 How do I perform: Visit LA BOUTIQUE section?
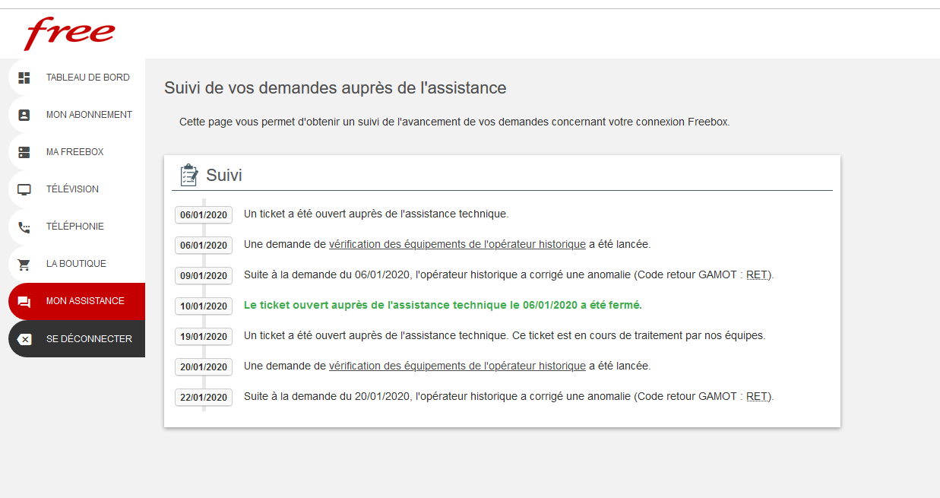point(77,264)
